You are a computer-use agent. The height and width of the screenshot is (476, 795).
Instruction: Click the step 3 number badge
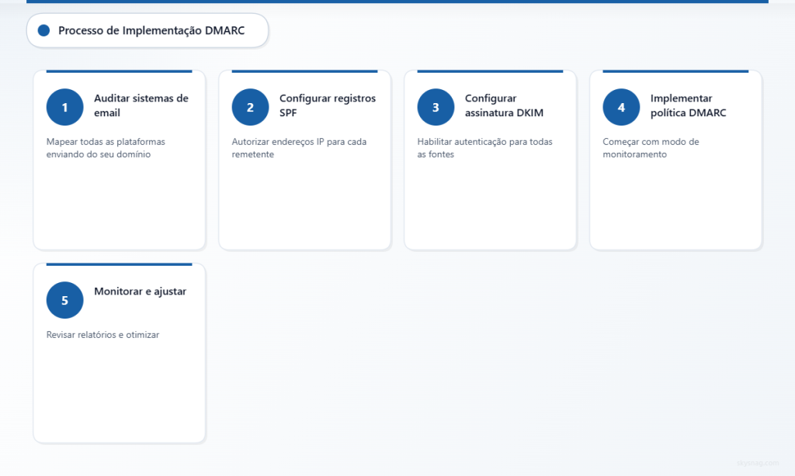pyautogui.click(x=436, y=107)
